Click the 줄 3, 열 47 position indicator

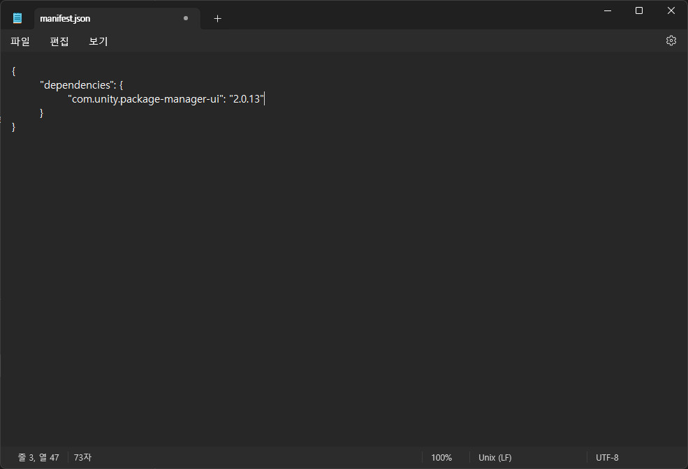38,458
